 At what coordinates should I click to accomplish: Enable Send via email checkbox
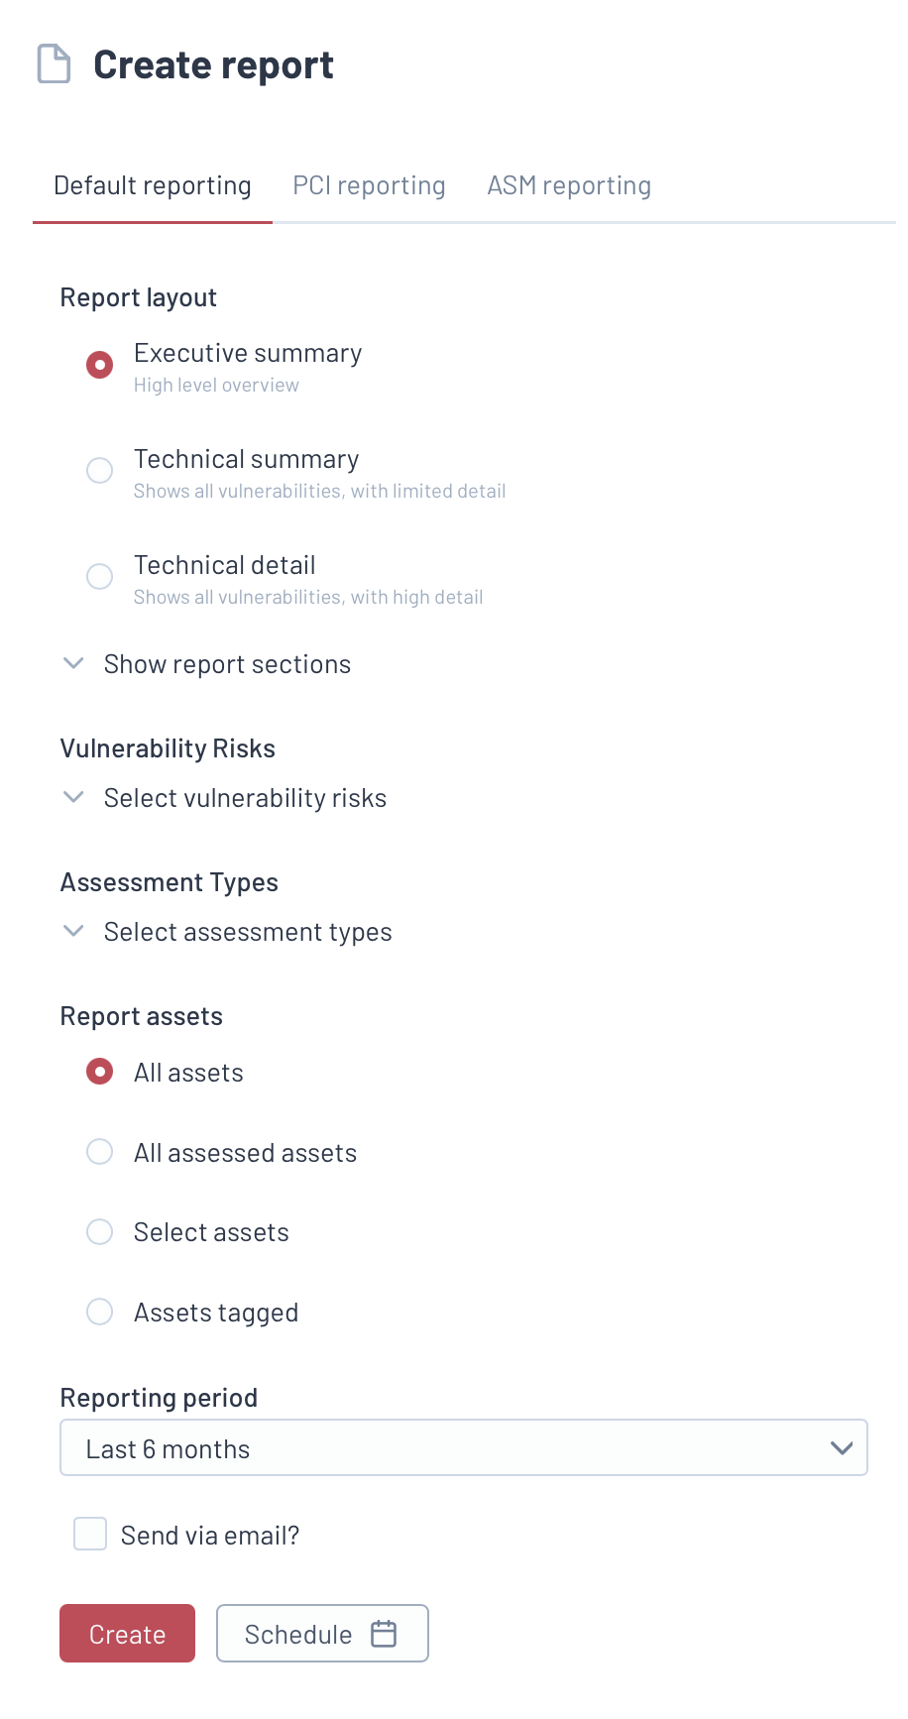[x=90, y=1534]
